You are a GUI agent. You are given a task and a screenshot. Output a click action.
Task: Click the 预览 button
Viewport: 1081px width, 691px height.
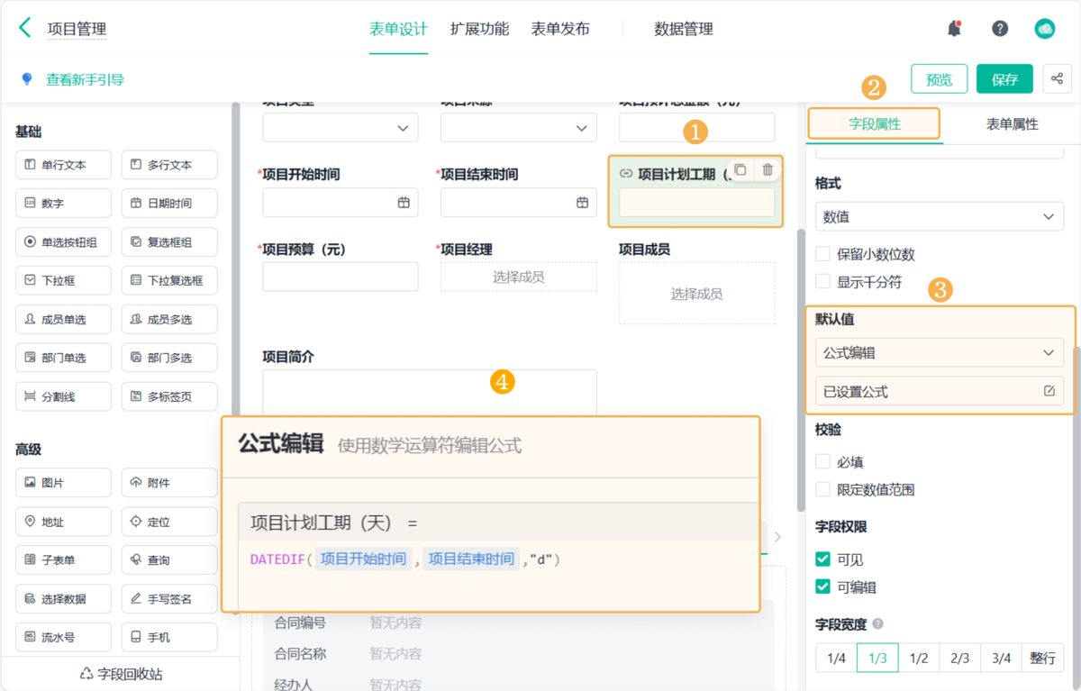tap(939, 79)
